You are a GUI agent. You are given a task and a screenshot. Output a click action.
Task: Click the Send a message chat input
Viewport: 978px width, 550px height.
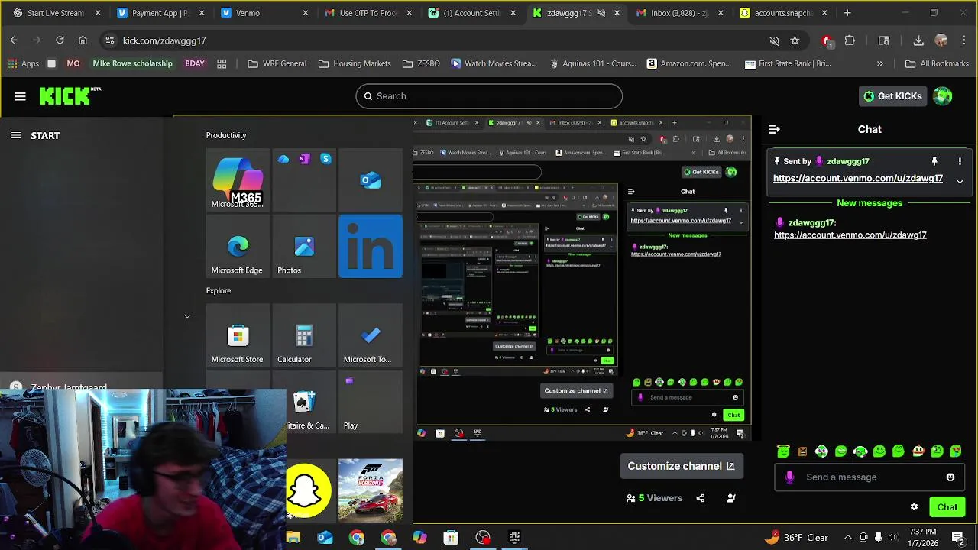(x=870, y=477)
